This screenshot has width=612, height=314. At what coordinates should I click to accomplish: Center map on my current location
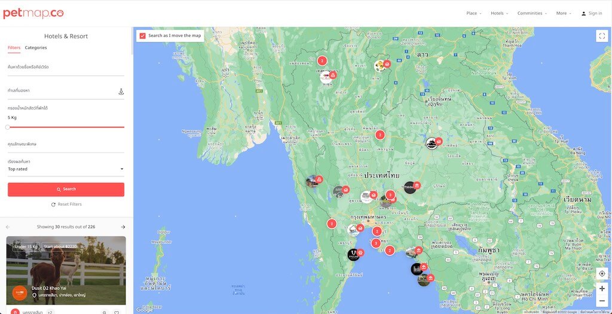click(601, 273)
